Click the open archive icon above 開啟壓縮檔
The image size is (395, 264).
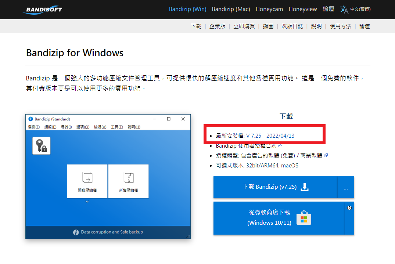(87, 177)
